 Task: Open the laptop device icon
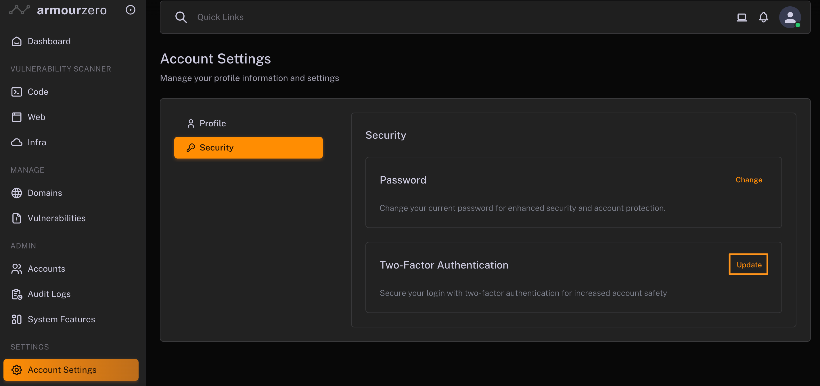(742, 17)
